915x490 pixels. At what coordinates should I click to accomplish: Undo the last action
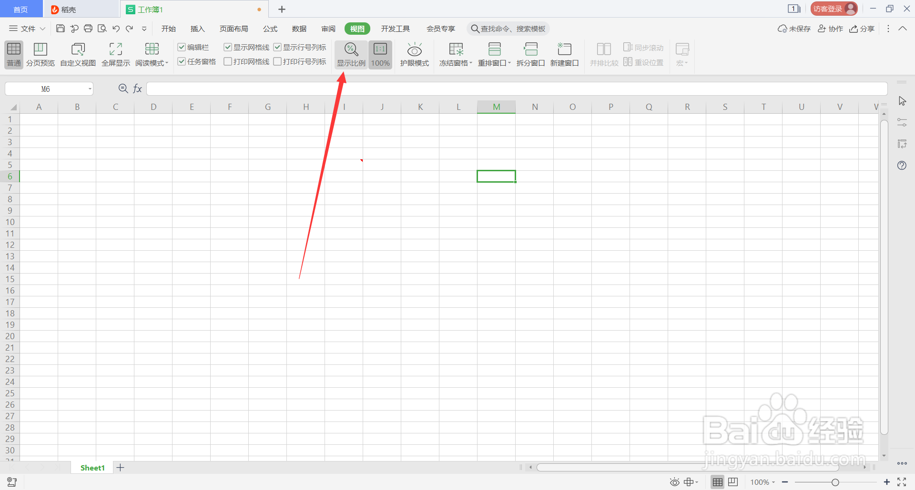(x=116, y=29)
